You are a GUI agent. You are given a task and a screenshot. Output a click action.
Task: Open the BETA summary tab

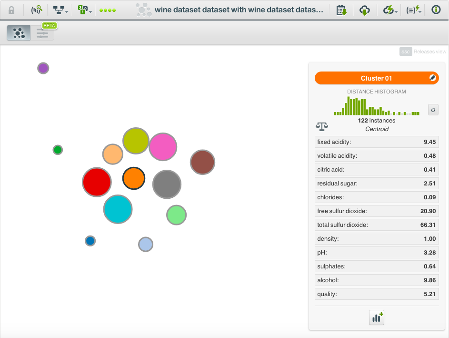coord(43,33)
